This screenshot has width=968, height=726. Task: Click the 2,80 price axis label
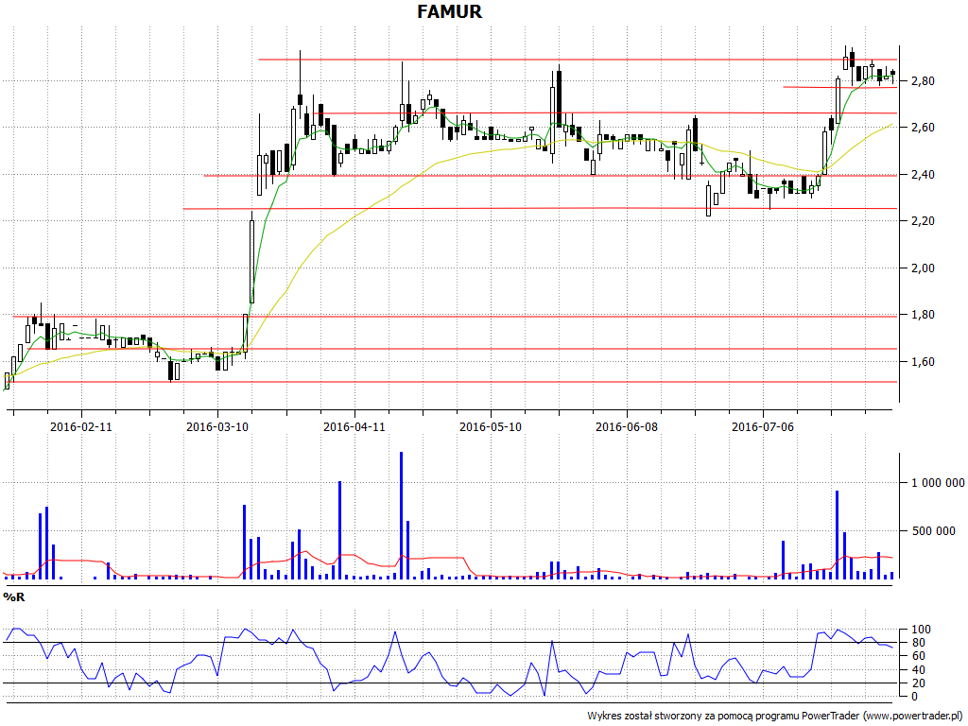923,81
